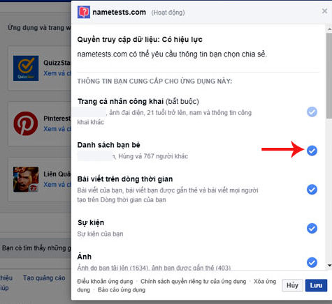Viewport: 332px width, 304px height.
Task: Click the Pinterest logo icon in background page
Action: (x=26, y=123)
